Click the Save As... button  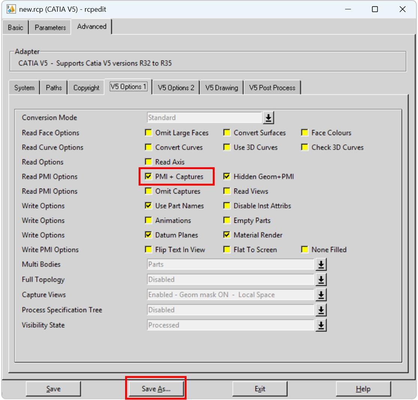156,389
